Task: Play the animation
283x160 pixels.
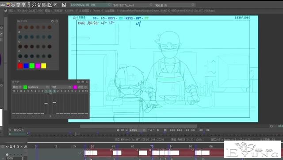Action: 158,130
